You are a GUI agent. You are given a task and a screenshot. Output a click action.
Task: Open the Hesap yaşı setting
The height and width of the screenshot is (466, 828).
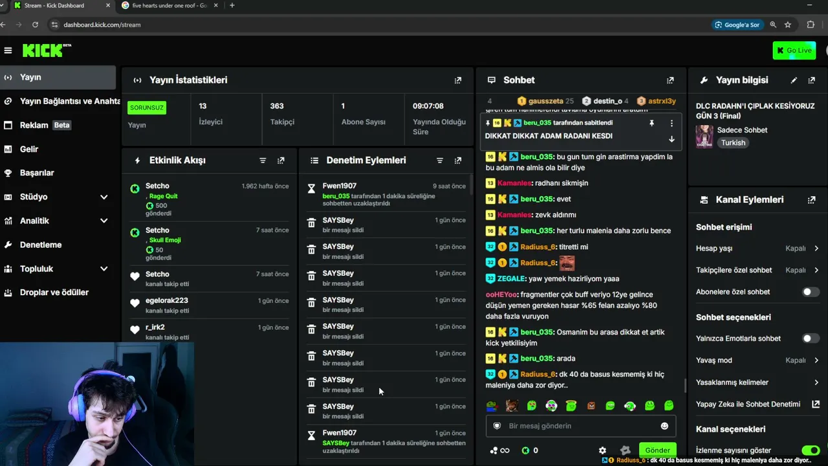[x=757, y=249]
